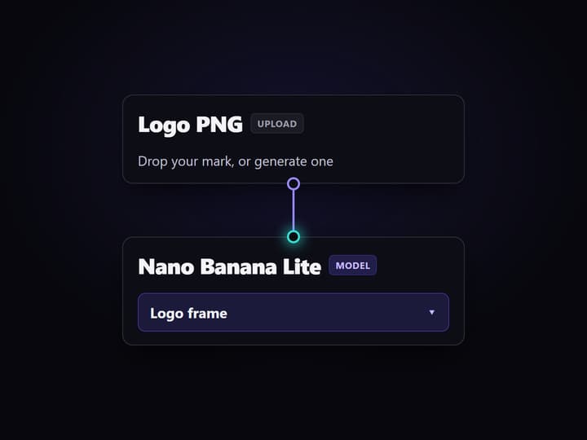Image resolution: width=587 pixels, height=440 pixels.
Task: Expand the dropdown using its triangle arrow
Action: [431, 312]
